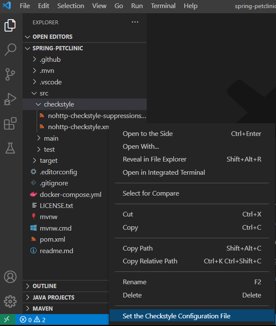
Task: Open the Explorer view in activity bar
Action: (x=10, y=26)
